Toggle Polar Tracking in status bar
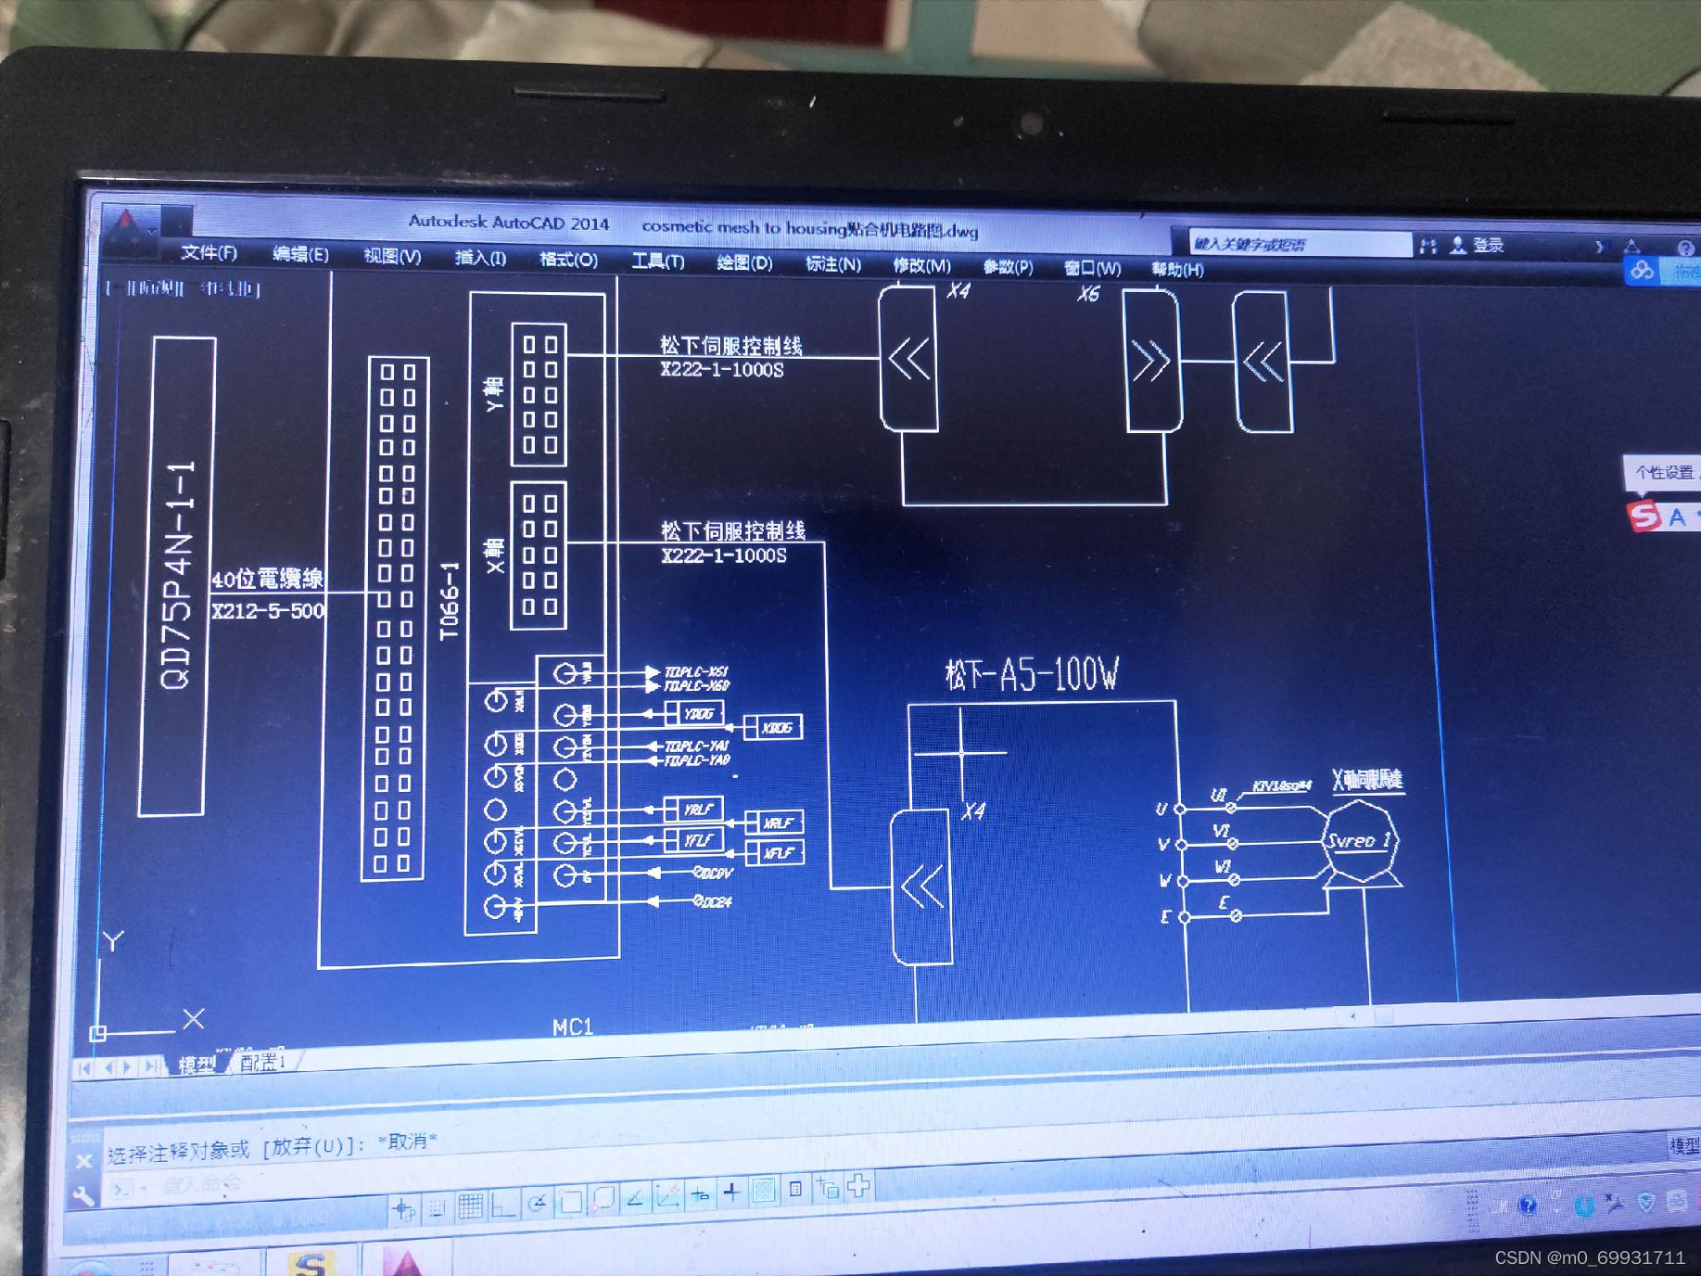The height and width of the screenshot is (1276, 1701). [x=537, y=1204]
